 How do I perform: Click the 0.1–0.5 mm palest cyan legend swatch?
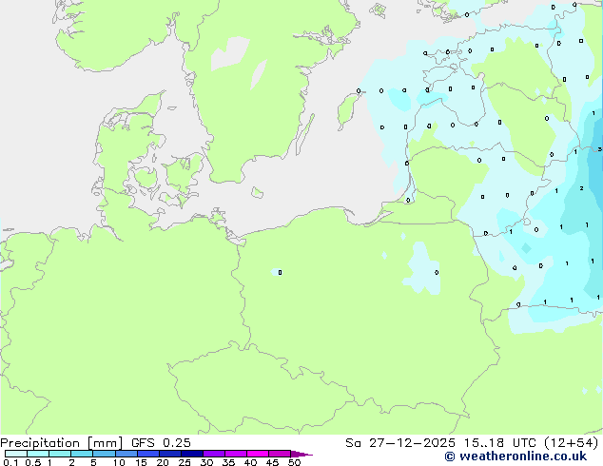point(16,454)
